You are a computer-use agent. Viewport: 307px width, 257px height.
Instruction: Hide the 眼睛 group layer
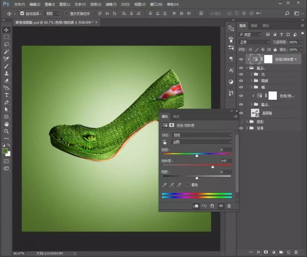pos(241,81)
